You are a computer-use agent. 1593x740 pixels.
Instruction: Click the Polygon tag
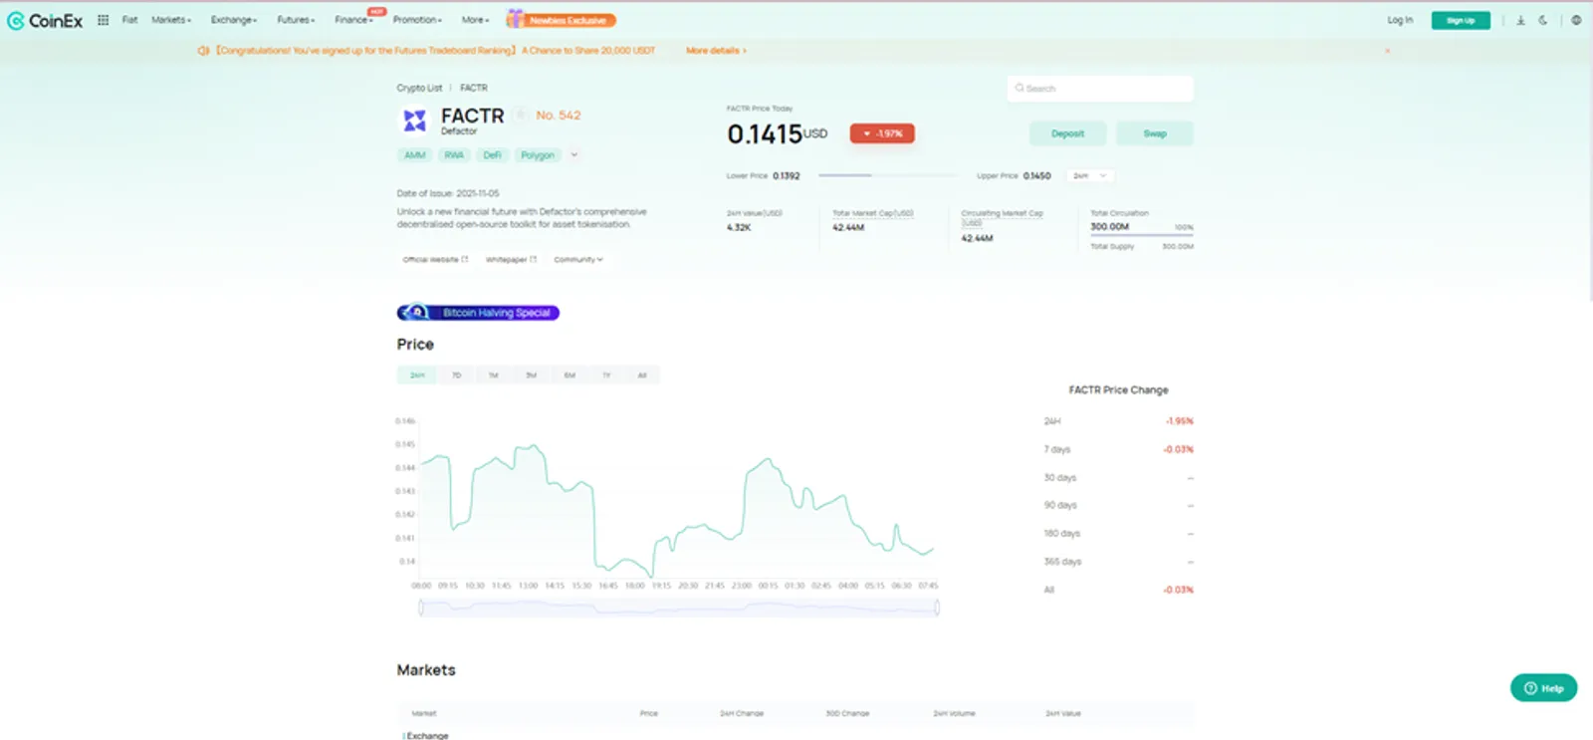(538, 155)
